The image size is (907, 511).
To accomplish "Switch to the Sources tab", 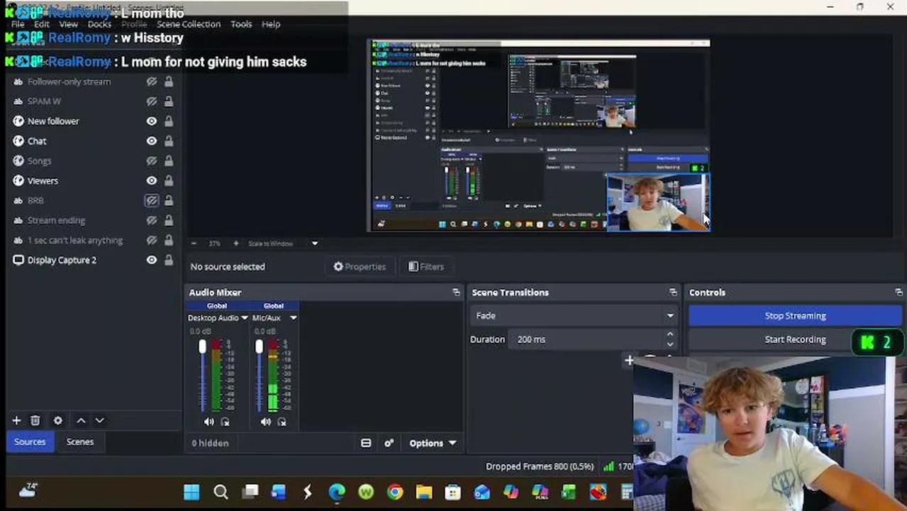I will coord(30,441).
